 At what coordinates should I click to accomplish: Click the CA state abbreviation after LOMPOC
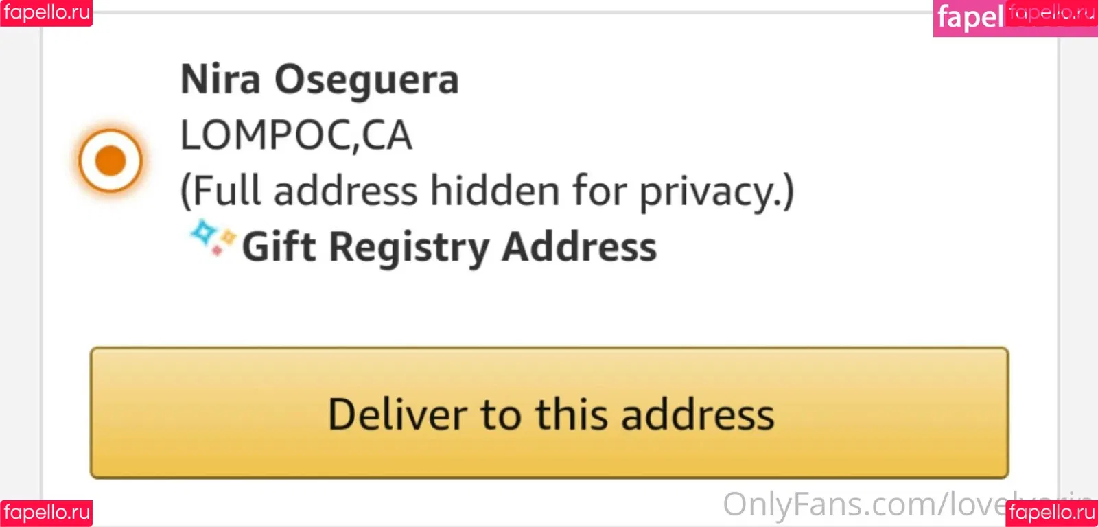point(387,135)
